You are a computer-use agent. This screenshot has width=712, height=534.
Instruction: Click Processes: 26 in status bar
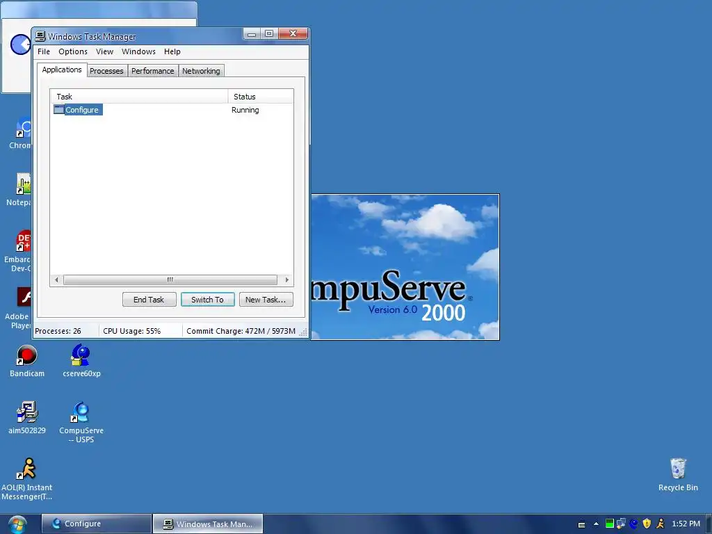[58, 331]
